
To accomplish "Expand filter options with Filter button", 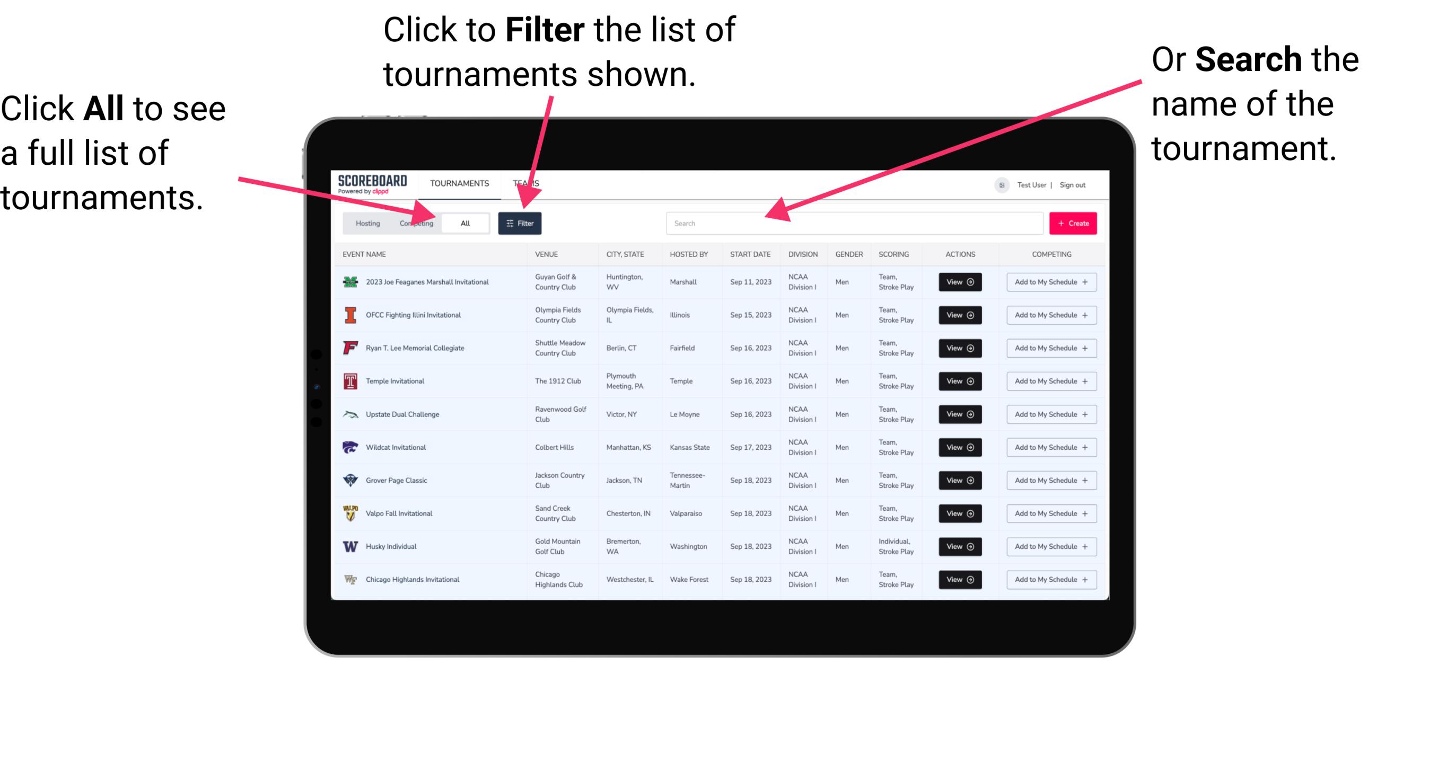I will [521, 223].
